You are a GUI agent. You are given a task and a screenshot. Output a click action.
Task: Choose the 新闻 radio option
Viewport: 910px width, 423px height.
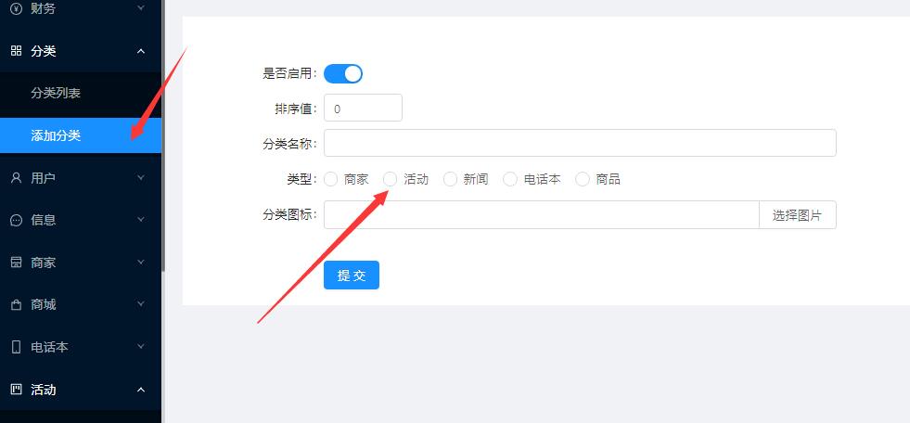[450, 179]
